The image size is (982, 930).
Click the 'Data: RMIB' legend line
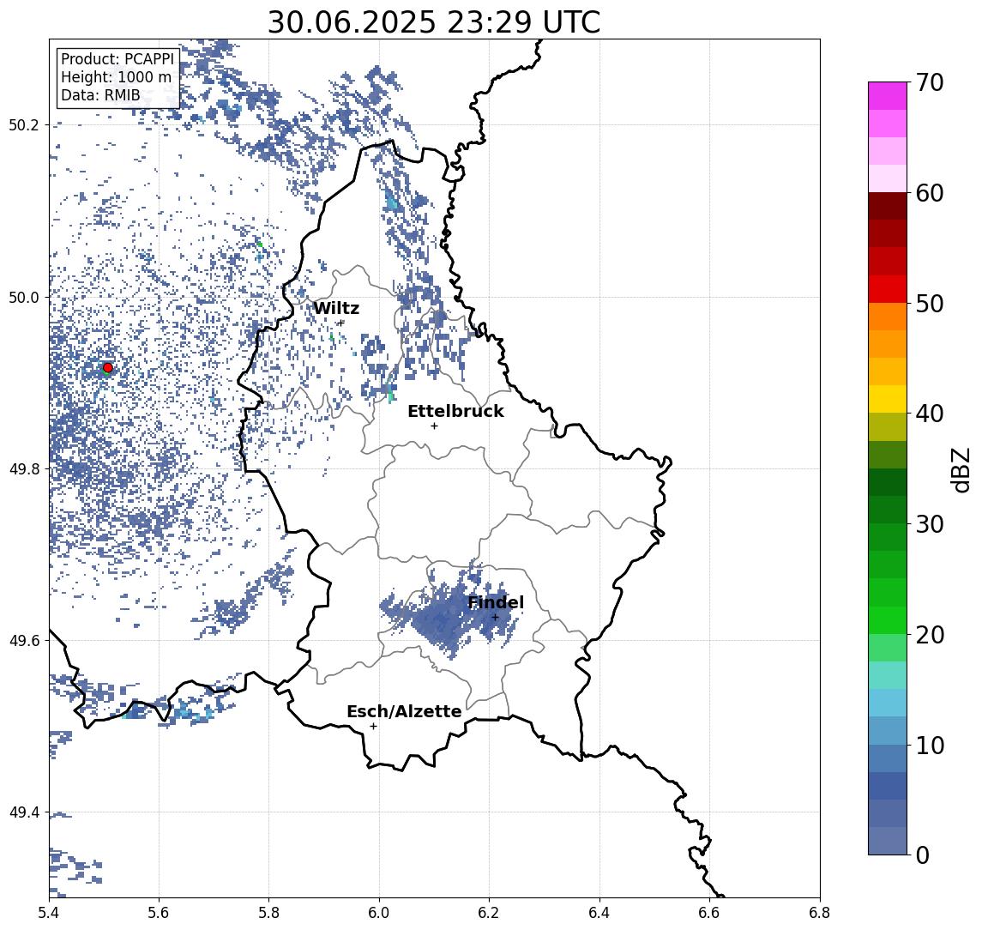[x=100, y=96]
